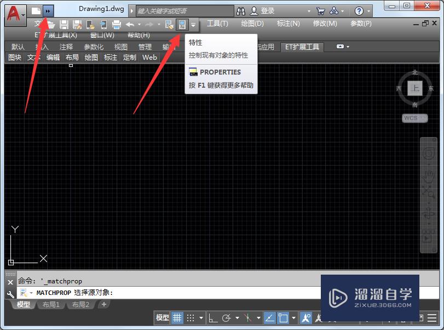444x330 pixels.
Task: Click the Save icon on Quick Access toolbar
Action: pyautogui.click(x=64, y=24)
